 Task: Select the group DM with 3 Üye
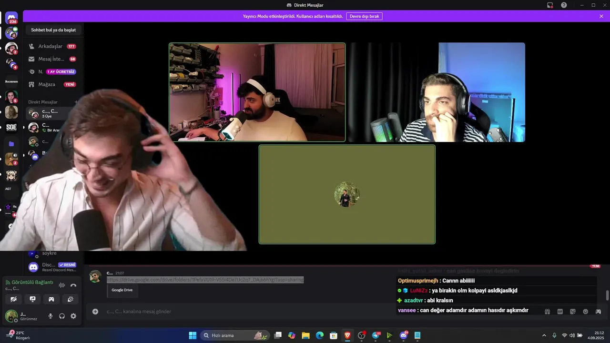click(x=48, y=113)
